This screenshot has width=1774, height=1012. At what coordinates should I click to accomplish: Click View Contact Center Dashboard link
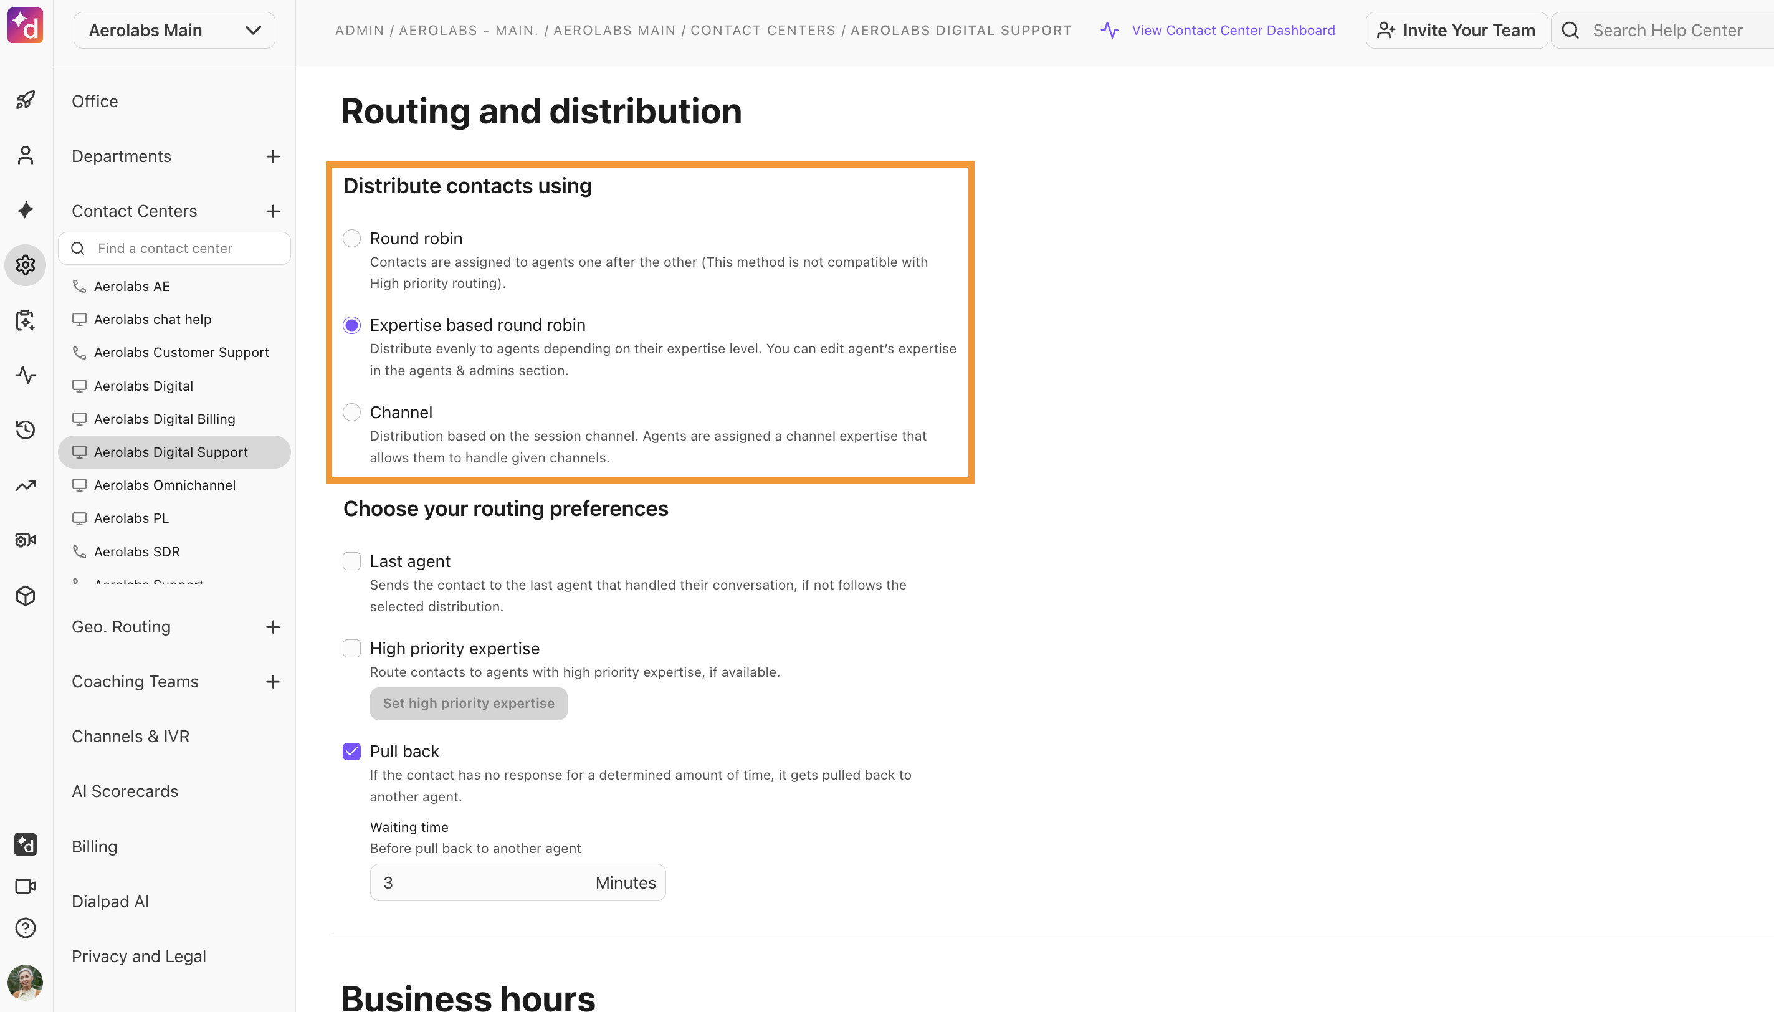coord(1233,31)
